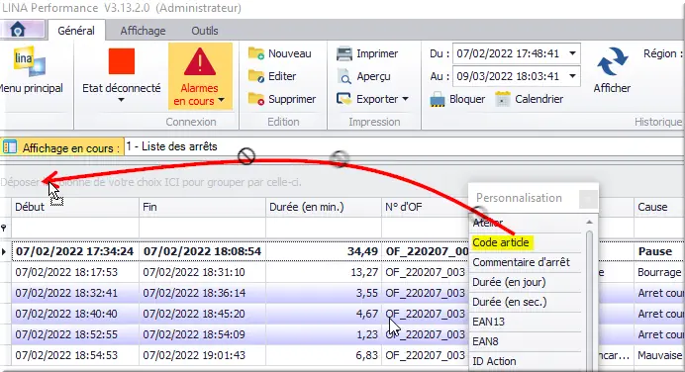Click the red Etat déconnecté square icon
Screen dimensions: 685x372
coord(122,61)
